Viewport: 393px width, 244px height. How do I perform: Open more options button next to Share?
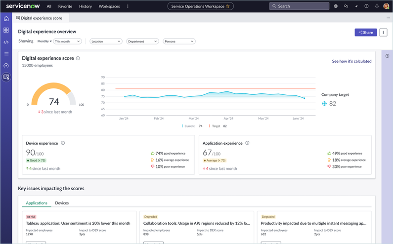(x=383, y=32)
